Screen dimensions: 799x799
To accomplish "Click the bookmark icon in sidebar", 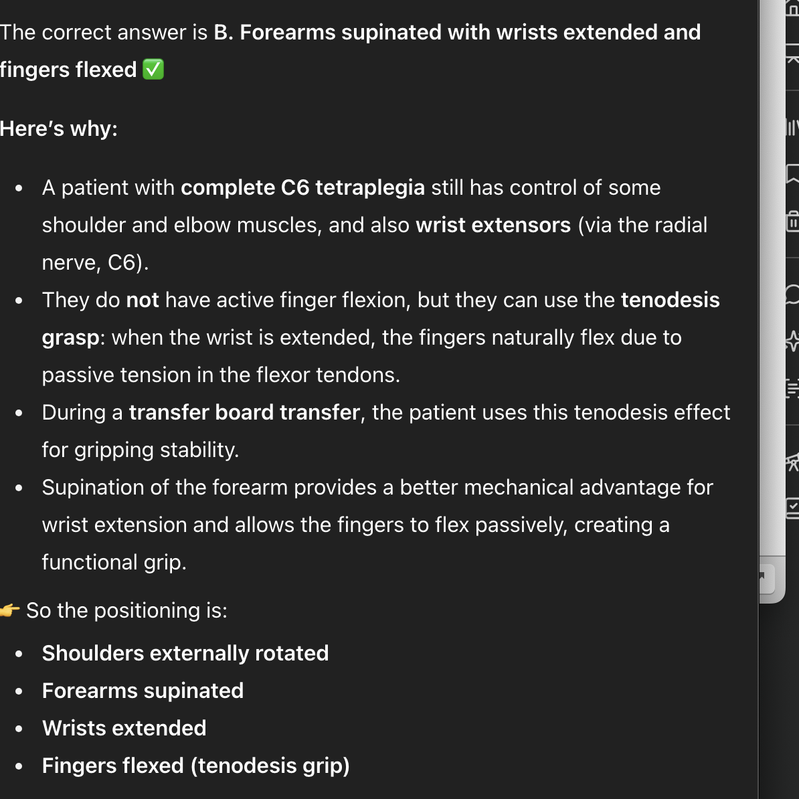I will pos(793,174).
